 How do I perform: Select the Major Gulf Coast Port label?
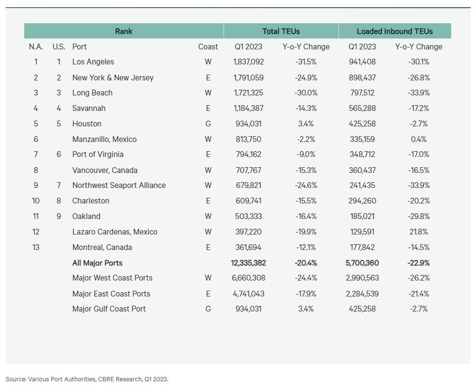coord(108,309)
